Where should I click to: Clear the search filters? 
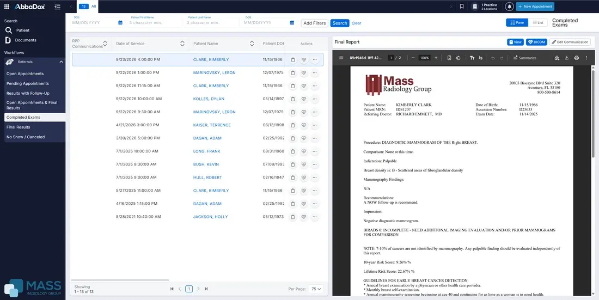tap(357, 23)
